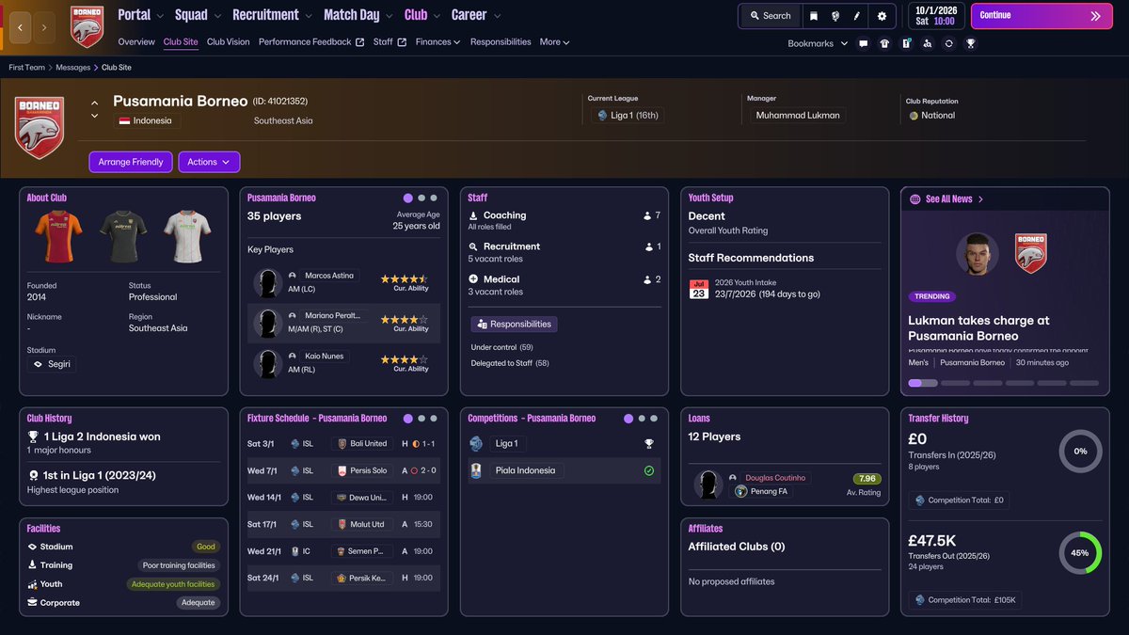Screen dimensions: 1129x635
Task: Open the globe world icon in top bar
Action: (x=835, y=16)
